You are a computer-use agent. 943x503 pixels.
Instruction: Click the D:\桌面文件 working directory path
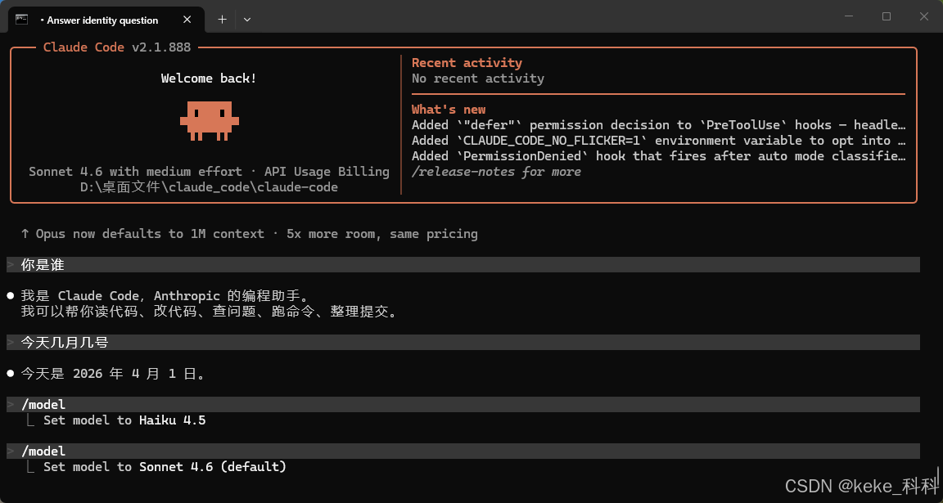click(x=209, y=187)
